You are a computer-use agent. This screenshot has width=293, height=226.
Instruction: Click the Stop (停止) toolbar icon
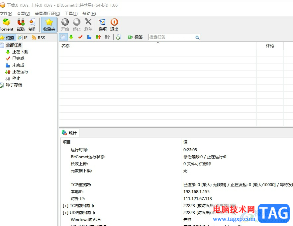tap(77, 25)
